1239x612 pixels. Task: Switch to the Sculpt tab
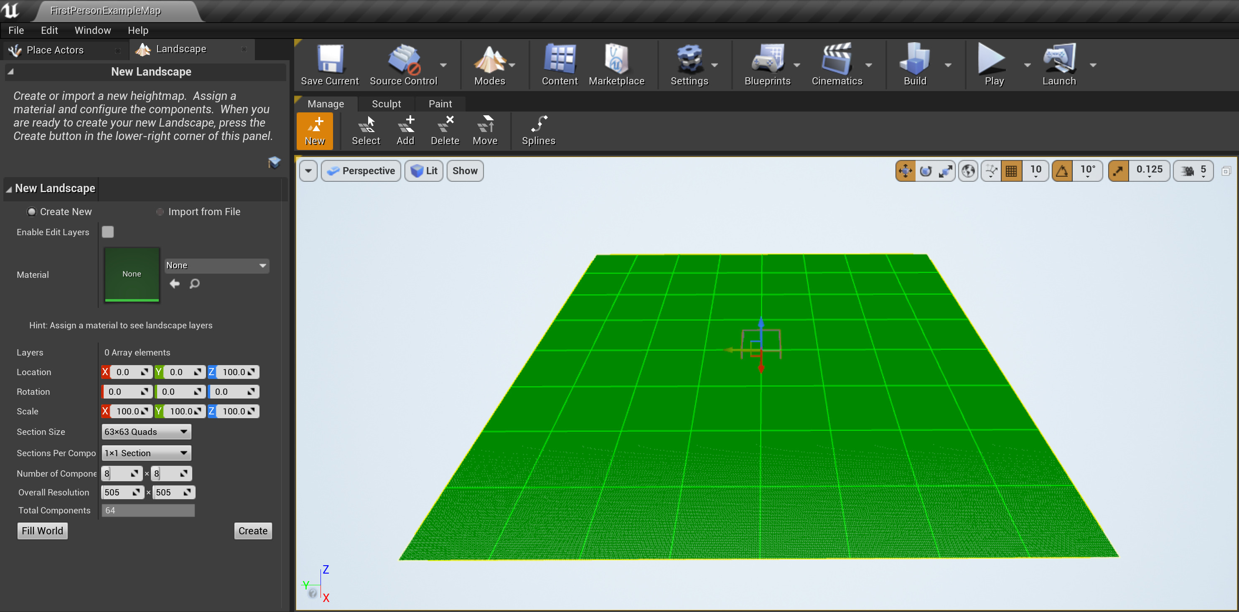tap(386, 103)
